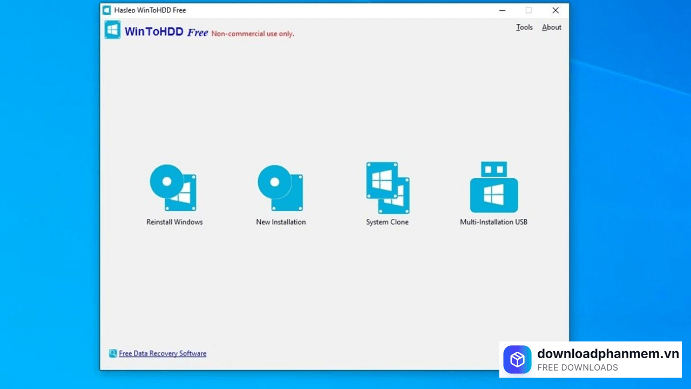
Task: Click the Multi-Installation USB label
Action: (493, 222)
